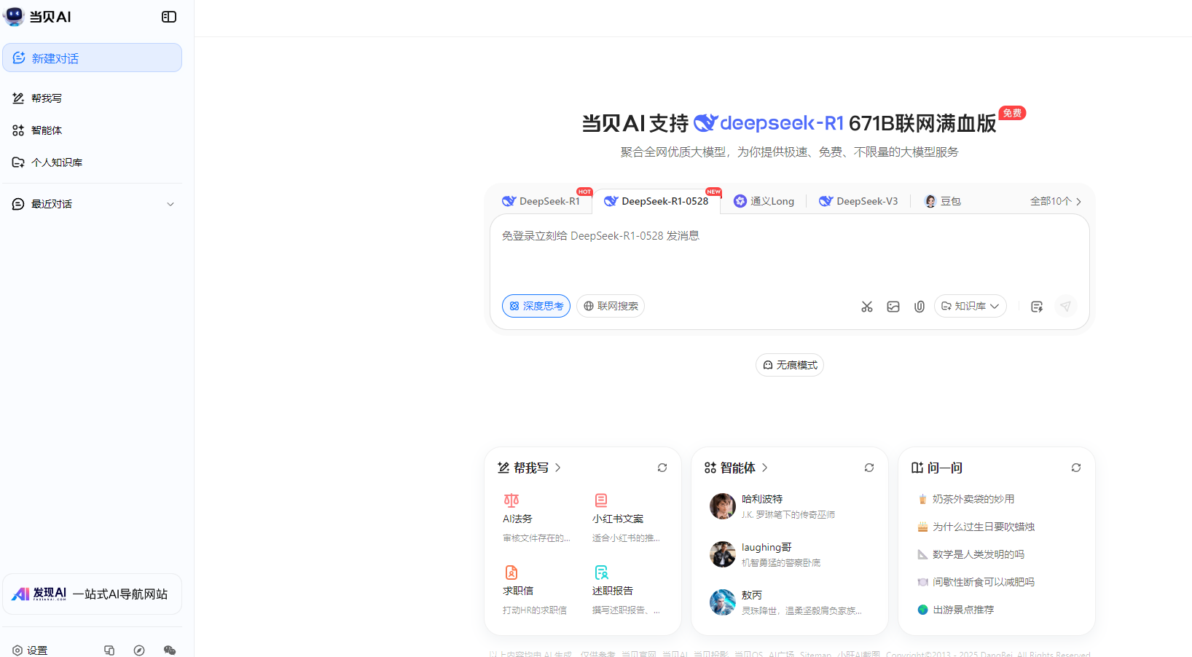Toggle 无痕模式 incognito mode
Screen dimensions: 1192x657
(790, 365)
